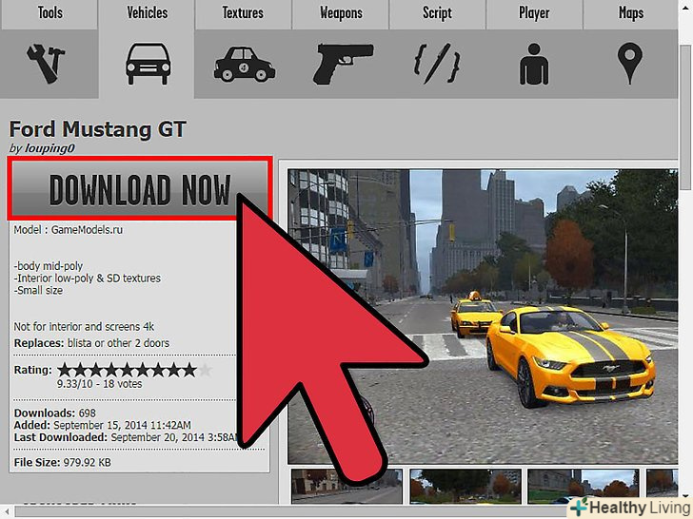Switch to the Vehicles tab label
Screen dimensions: 693x519
[148, 12]
